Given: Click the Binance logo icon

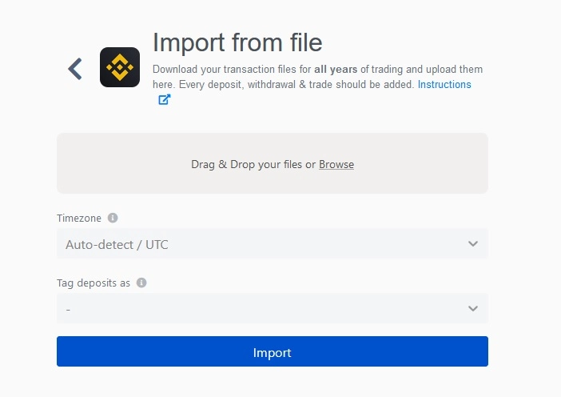Looking at the screenshot, I should coord(120,67).
